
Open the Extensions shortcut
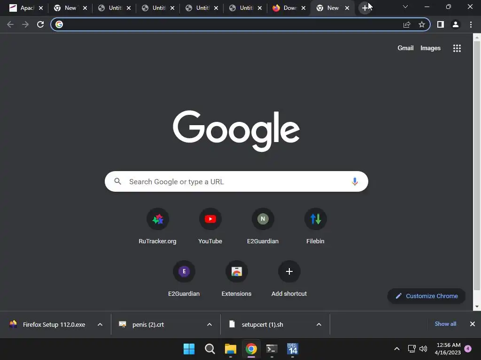[237, 279]
